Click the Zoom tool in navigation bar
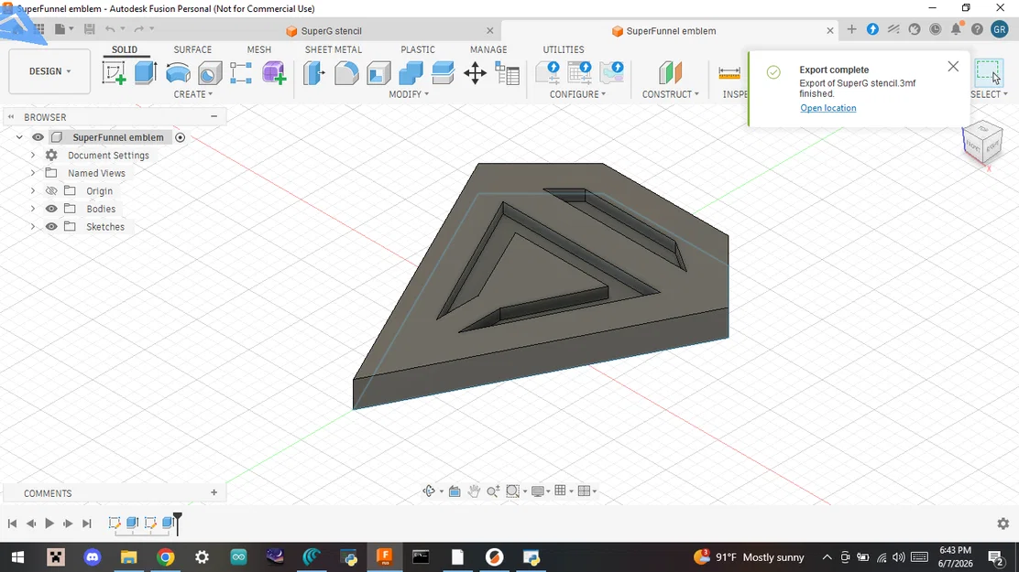 click(493, 491)
